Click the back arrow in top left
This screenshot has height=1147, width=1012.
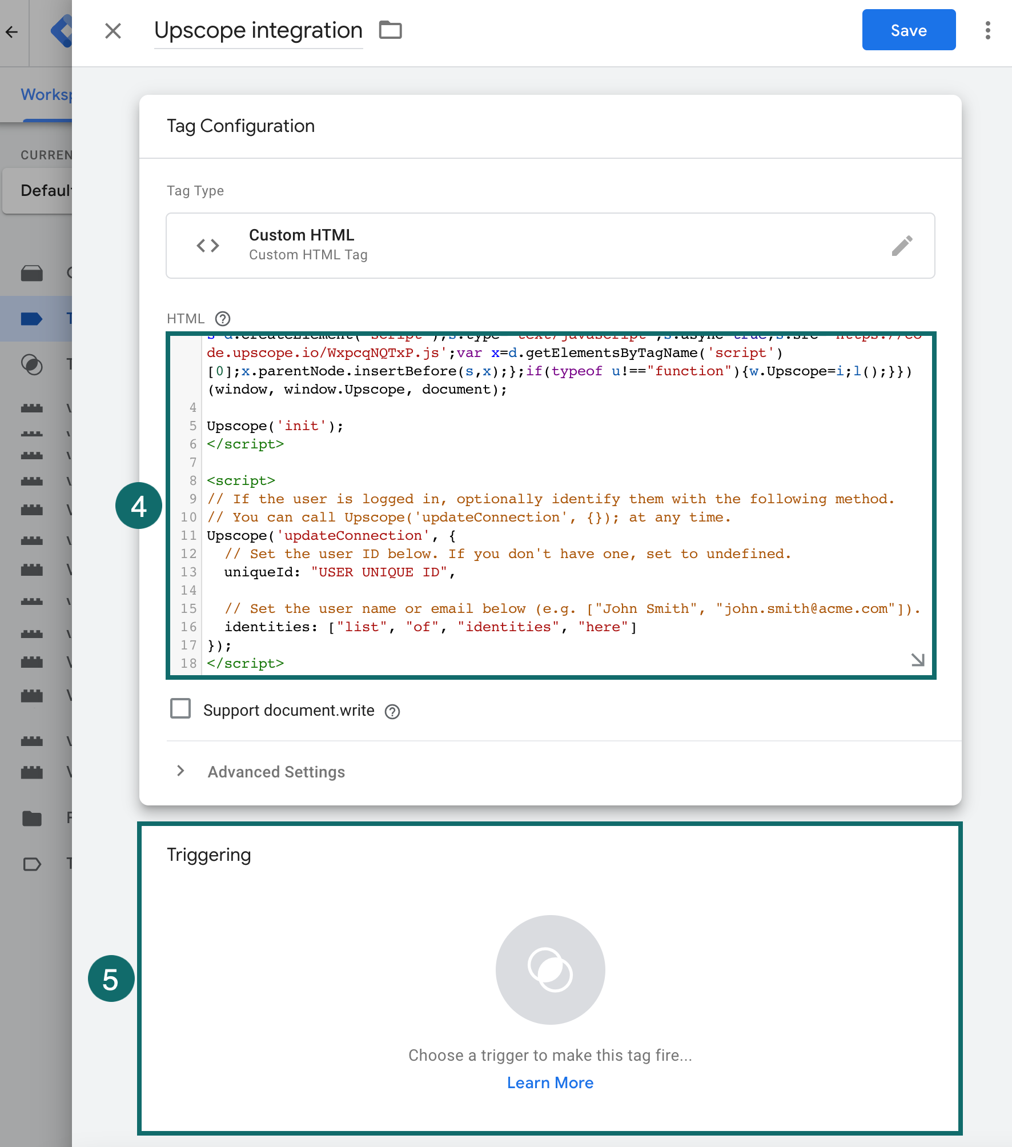coord(12,32)
